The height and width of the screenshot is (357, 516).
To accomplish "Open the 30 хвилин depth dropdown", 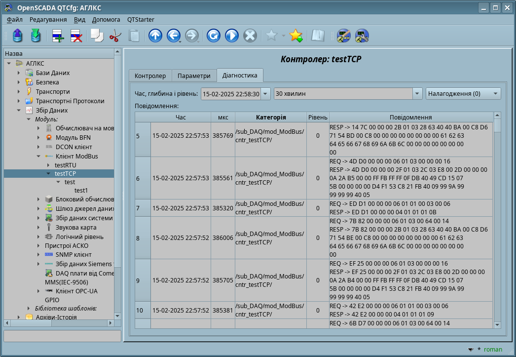I will pos(417,94).
